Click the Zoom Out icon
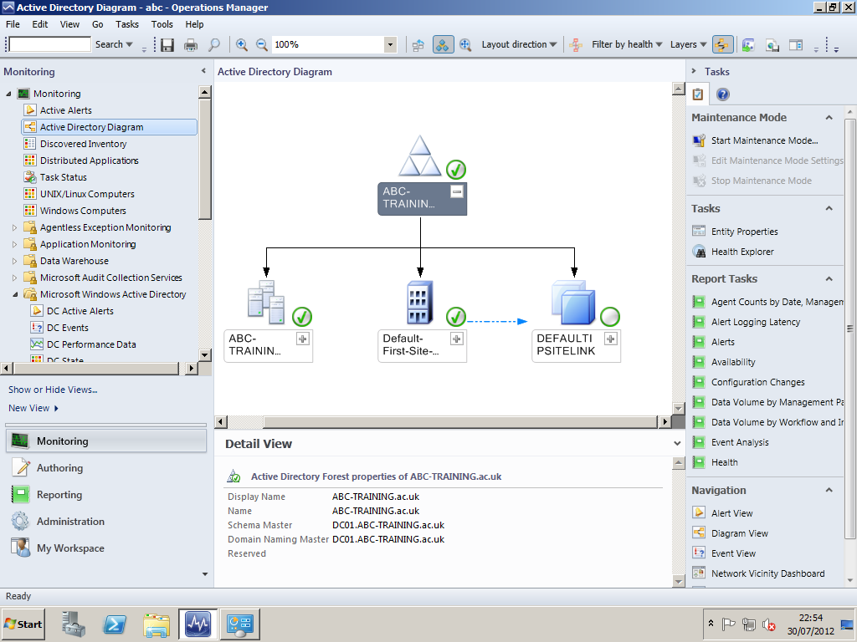The width and height of the screenshot is (857, 642). [x=262, y=45]
